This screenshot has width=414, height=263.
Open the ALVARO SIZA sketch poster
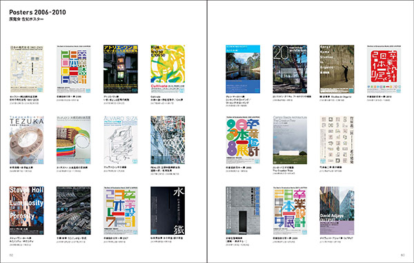[121, 140]
